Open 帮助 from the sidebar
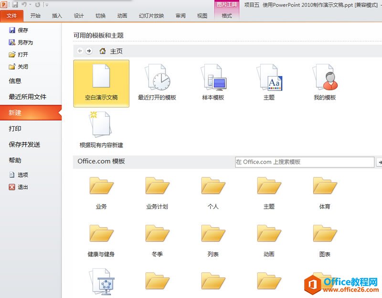Screen dimensions: 382x298 [x=16, y=160]
